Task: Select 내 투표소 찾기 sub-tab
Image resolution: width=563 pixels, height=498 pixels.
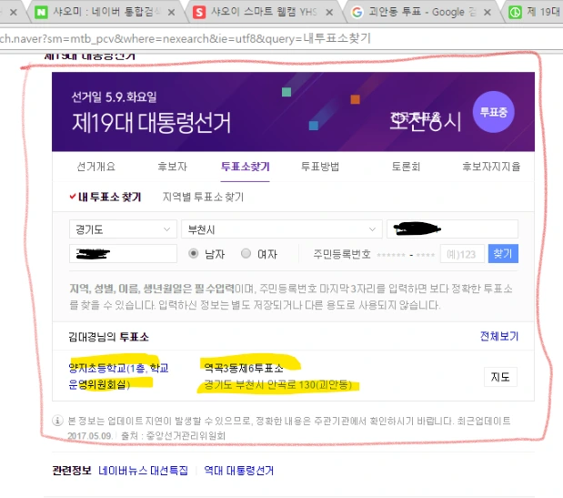Action: pos(106,197)
